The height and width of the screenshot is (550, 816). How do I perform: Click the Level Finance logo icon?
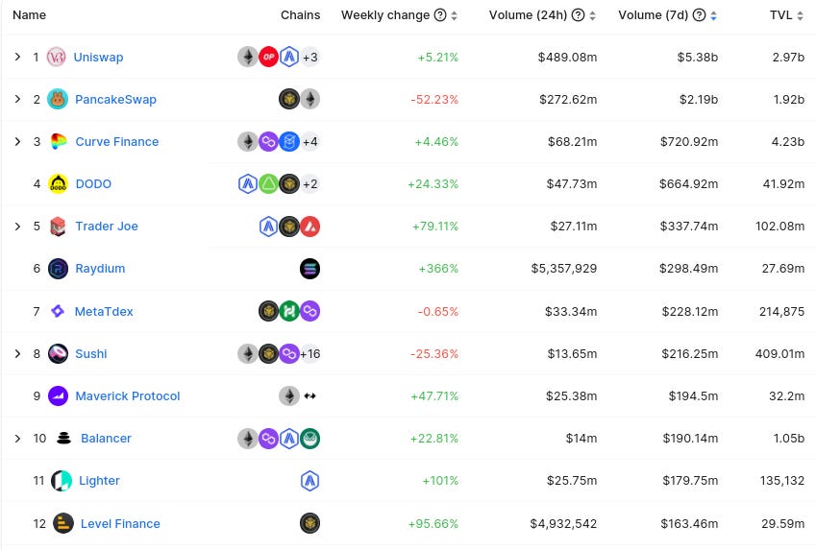click(63, 523)
